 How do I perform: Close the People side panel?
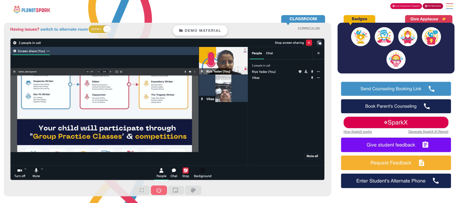tap(318, 53)
